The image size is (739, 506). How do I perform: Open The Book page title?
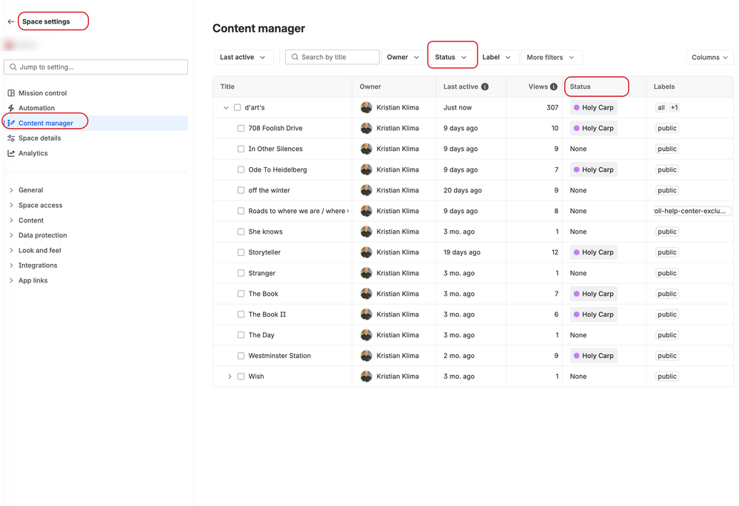(x=264, y=294)
